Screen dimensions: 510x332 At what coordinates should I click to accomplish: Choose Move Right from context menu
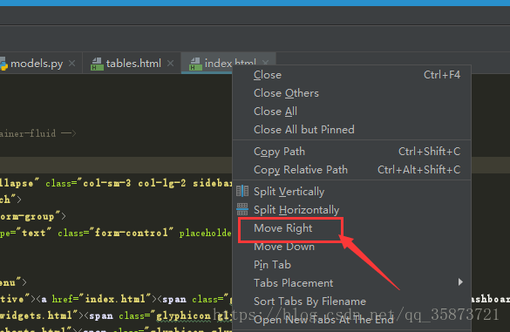point(283,228)
